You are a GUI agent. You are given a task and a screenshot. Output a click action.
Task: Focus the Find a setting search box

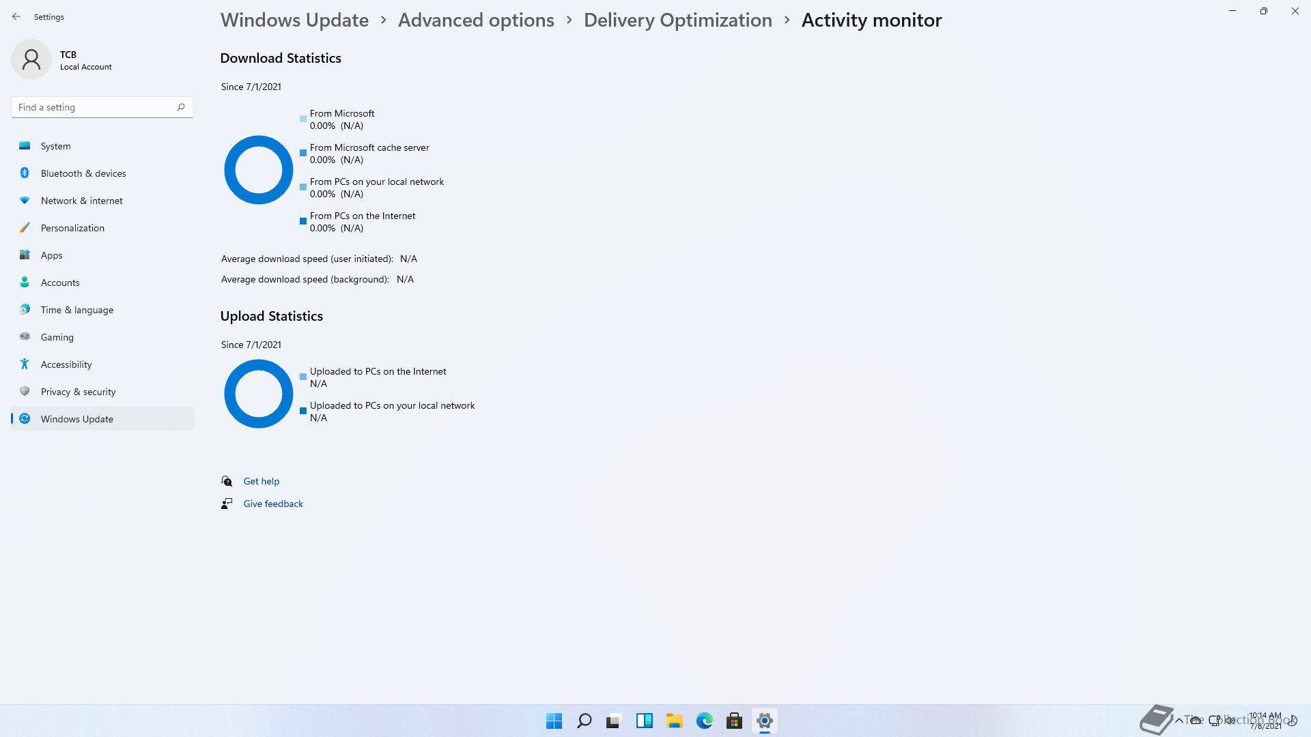point(102,107)
